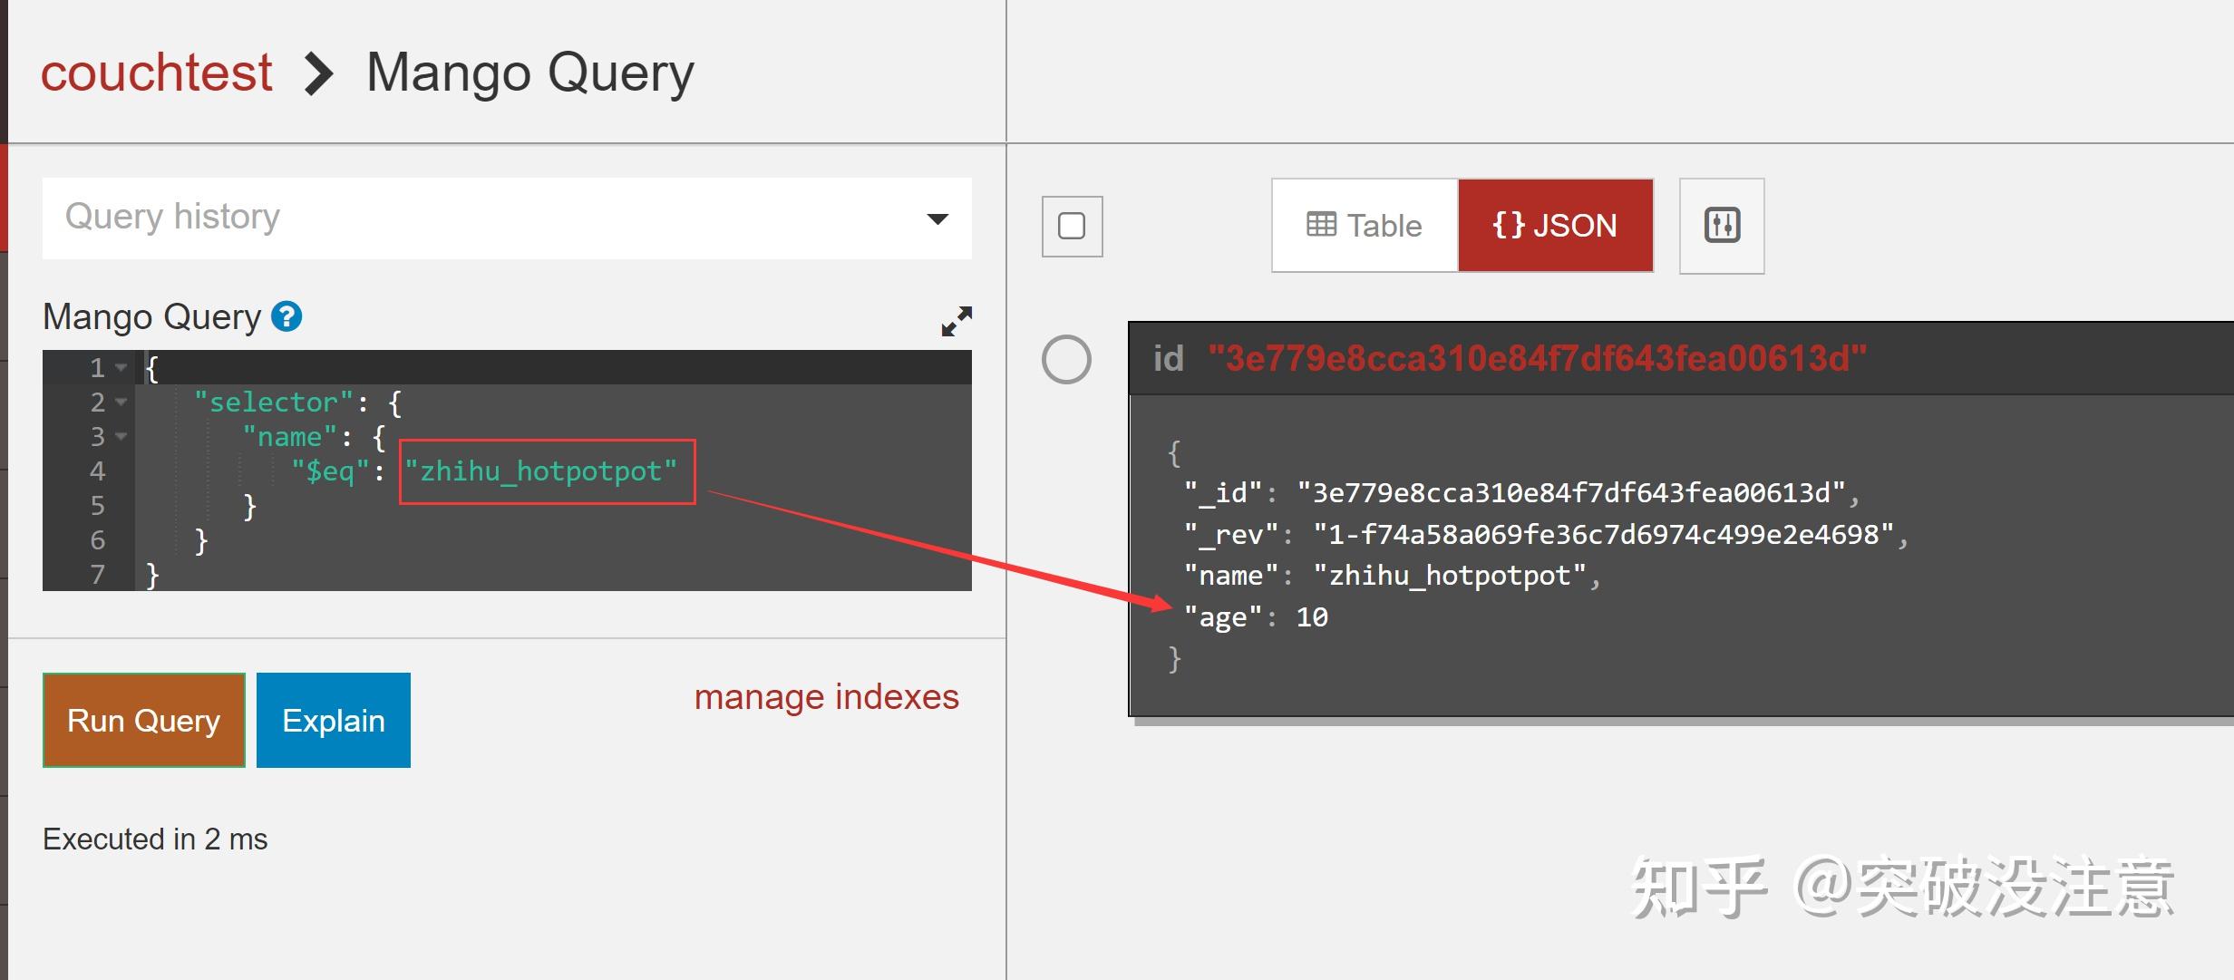Click the table grid icon in Table tab

(x=1321, y=225)
